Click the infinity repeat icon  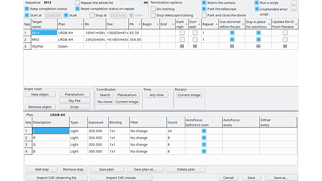[146, 3]
